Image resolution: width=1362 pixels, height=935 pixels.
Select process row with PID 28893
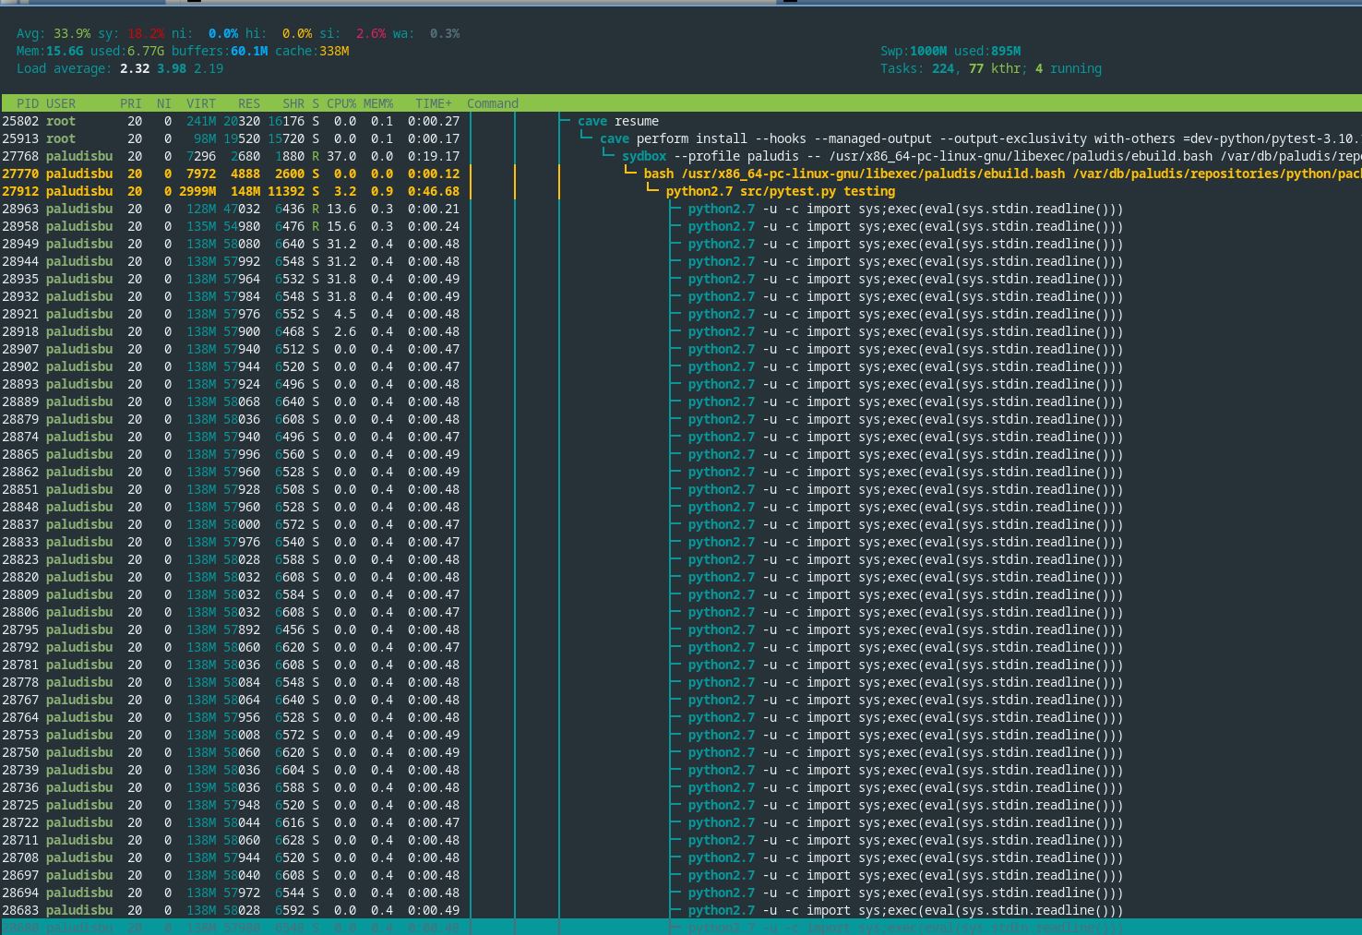pos(681,384)
